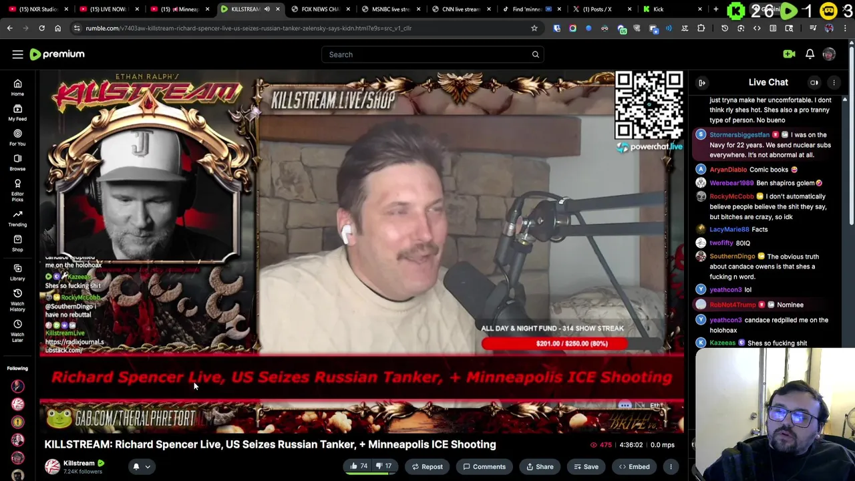This screenshot has height=481, width=855.
Task: Get the Embed code
Action: coord(634,466)
